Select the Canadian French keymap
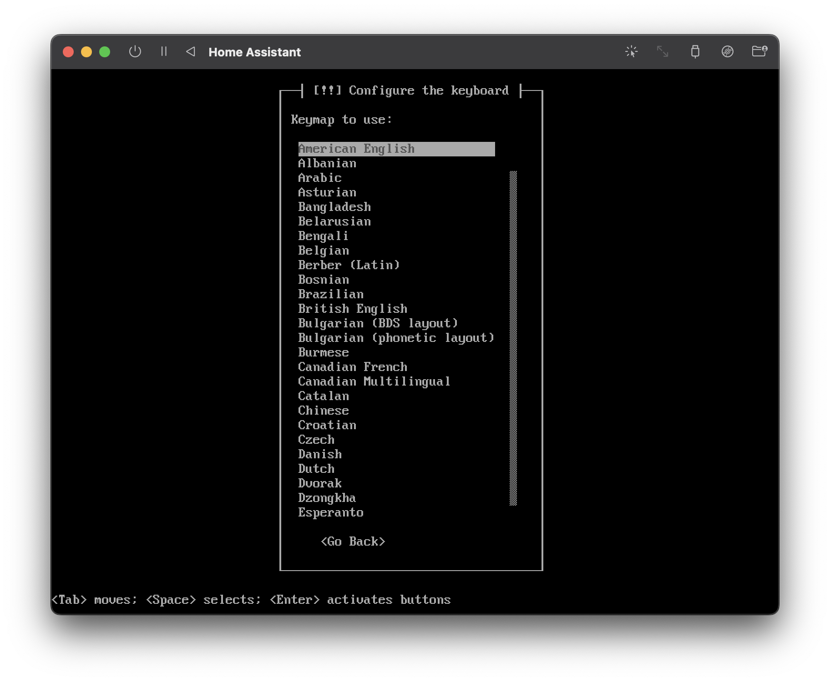Image resolution: width=830 pixels, height=682 pixels. point(352,366)
